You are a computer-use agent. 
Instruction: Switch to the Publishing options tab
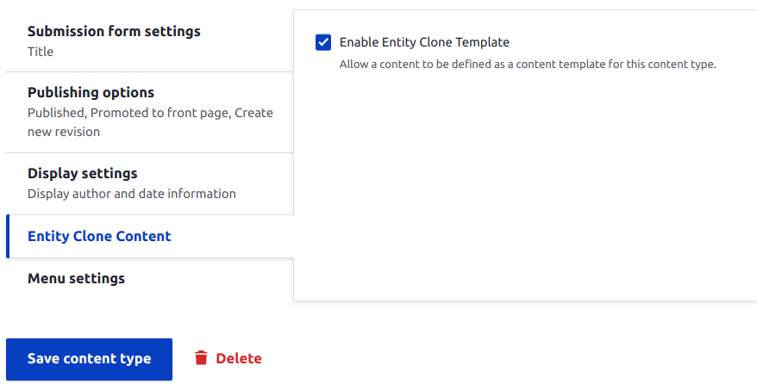(x=91, y=93)
